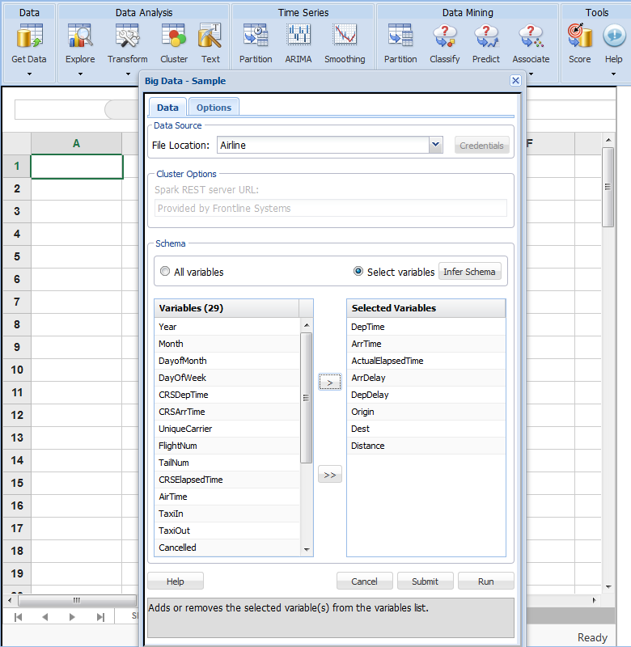The height and width of the screenshot is (647, 631).
Task: Go to last sheet navigation arrow
Action: coord(100,617)
